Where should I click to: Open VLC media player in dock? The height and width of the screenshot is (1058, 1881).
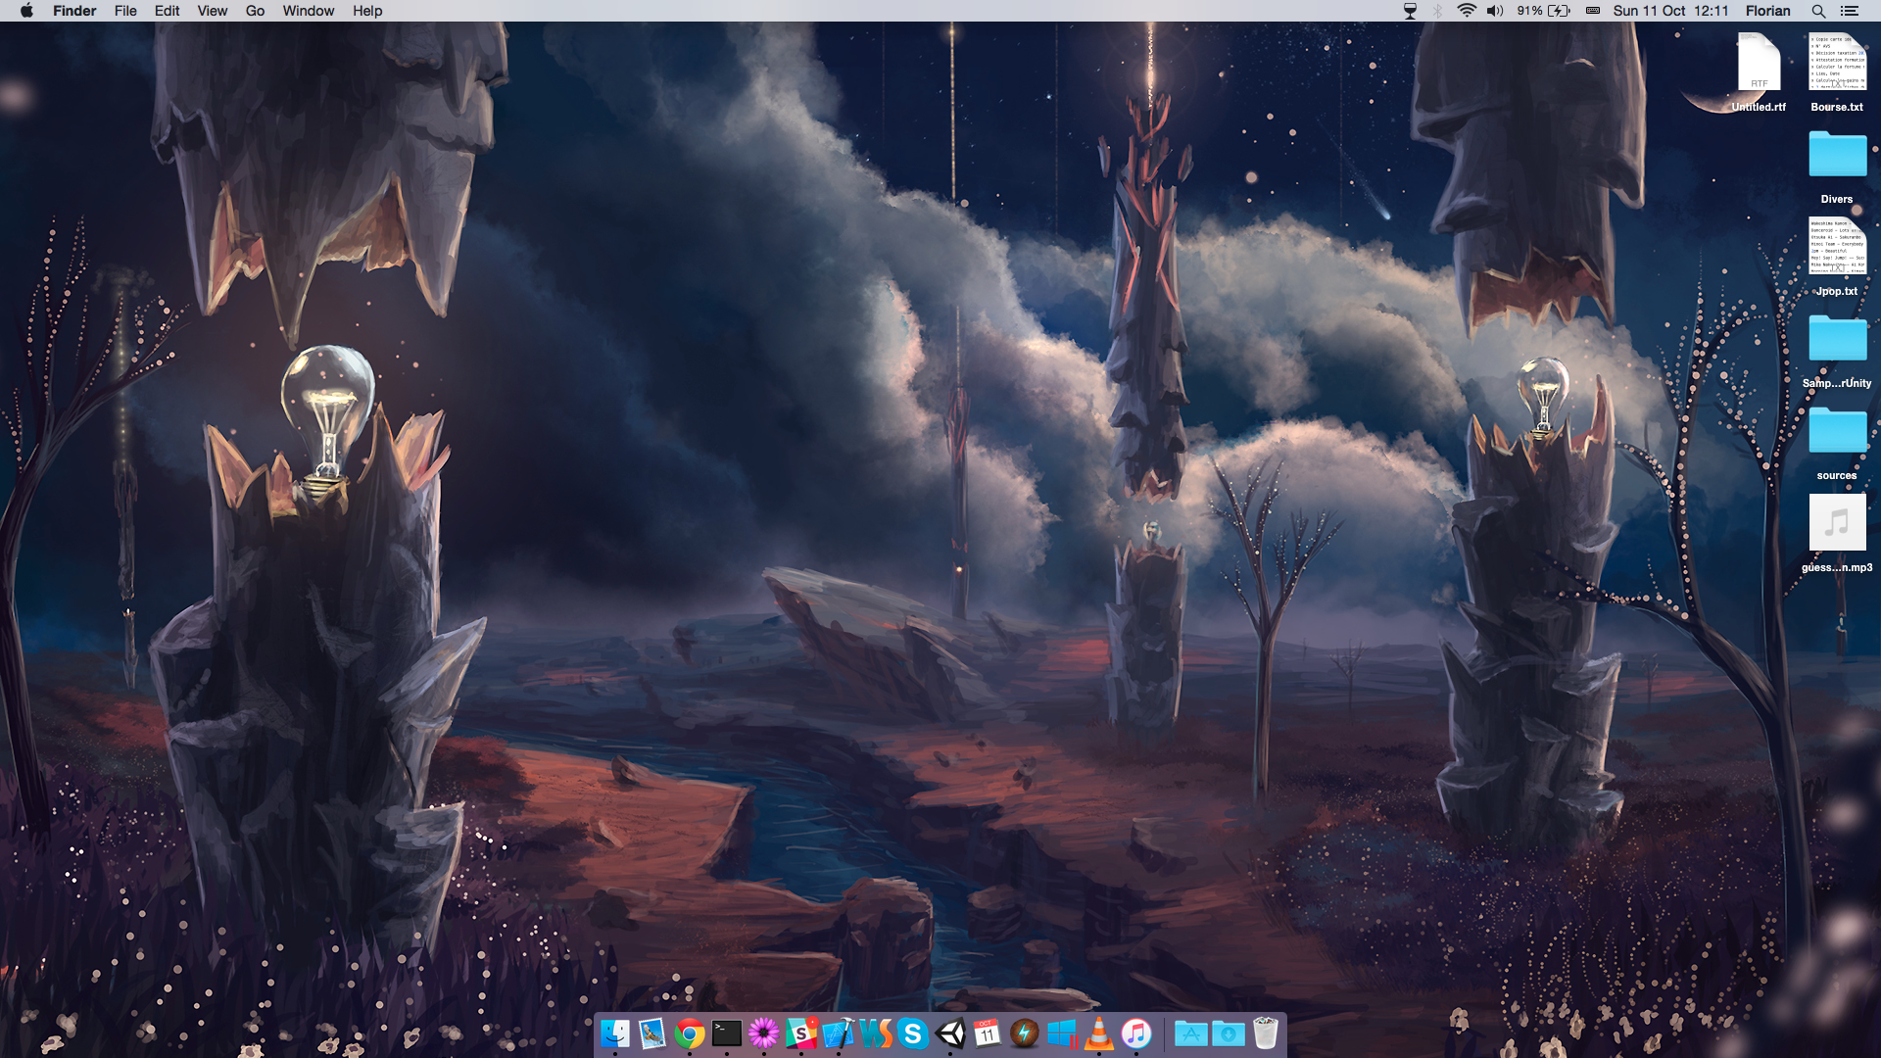pyautogui.click(x=1099, y=1034)
